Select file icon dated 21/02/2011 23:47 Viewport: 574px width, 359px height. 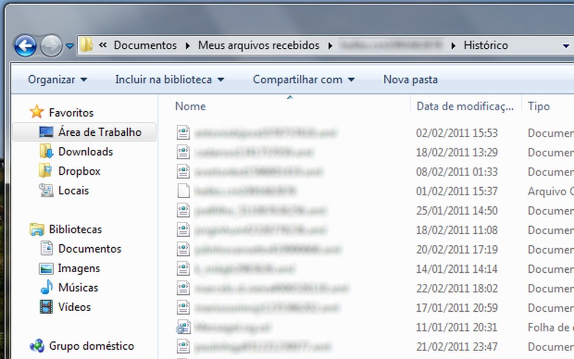tap(183, 346)
